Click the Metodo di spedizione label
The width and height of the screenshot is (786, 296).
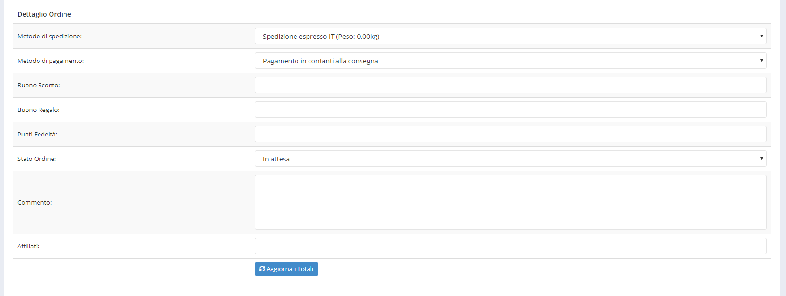[50, 37]
